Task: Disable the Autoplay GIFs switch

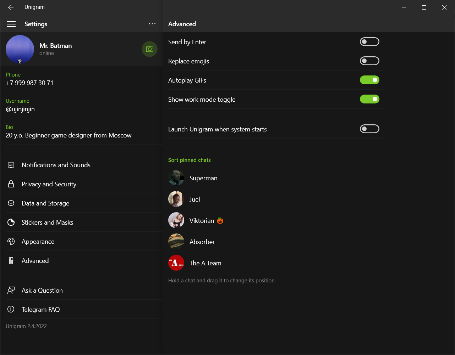Action: [x=369, y=80]
